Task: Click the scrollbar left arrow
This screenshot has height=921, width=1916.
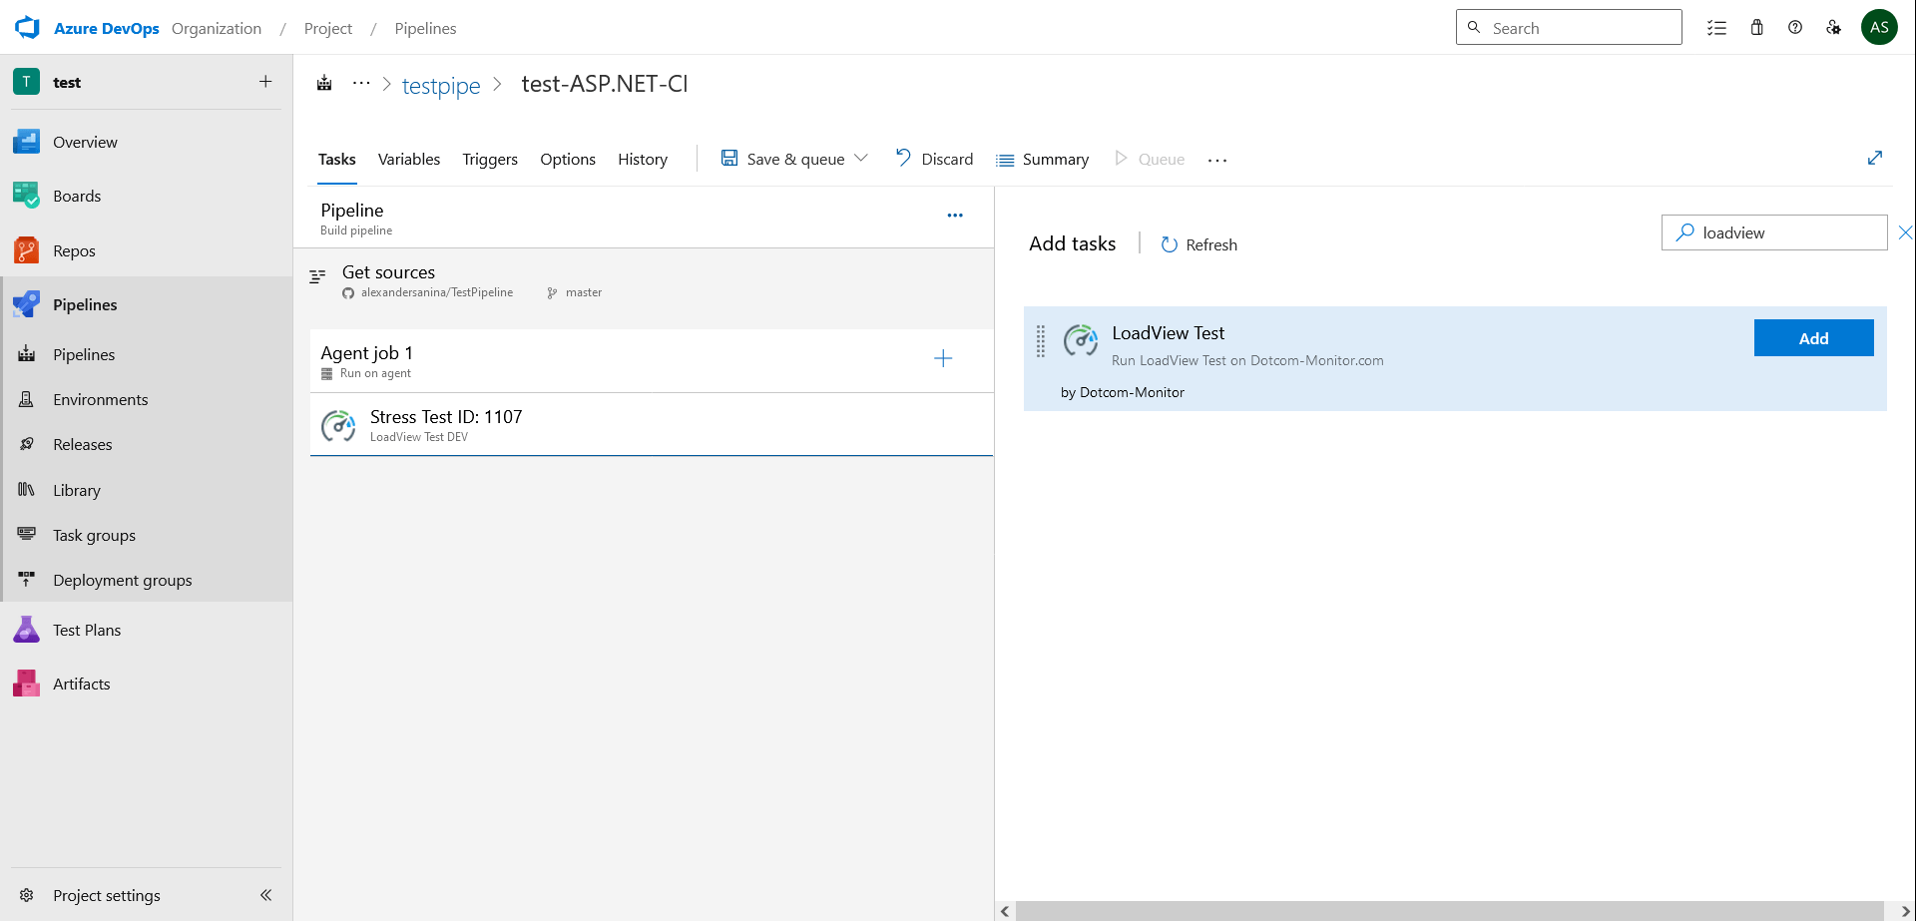Action: 1005,911
